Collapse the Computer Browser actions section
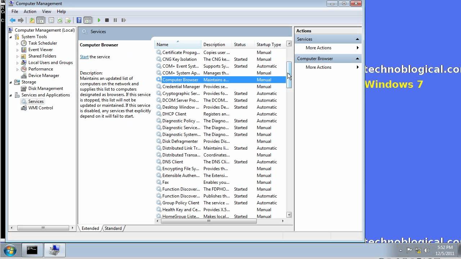The width and height of the screenshot is (461, 259). [357, 59]
